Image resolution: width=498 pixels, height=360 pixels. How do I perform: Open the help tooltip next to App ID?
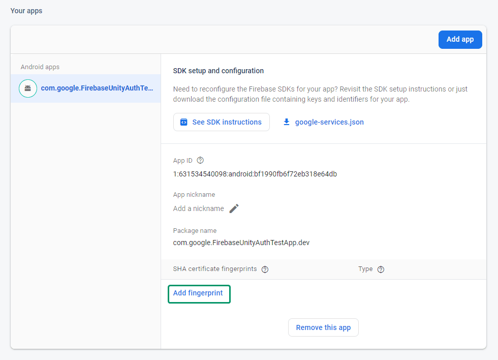click(200, 160)
